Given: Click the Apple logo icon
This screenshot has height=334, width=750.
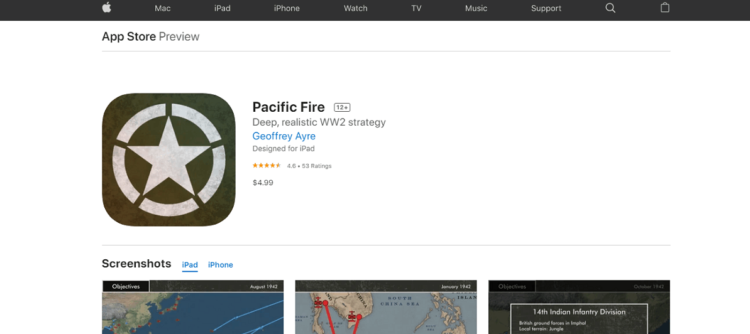Looking at the screenshot, I should pyautogui.click(x=107, y=7).
